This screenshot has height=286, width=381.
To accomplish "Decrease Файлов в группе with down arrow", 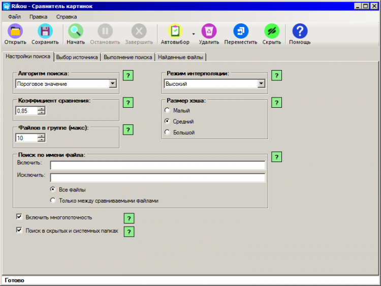I will pos(42,140).
